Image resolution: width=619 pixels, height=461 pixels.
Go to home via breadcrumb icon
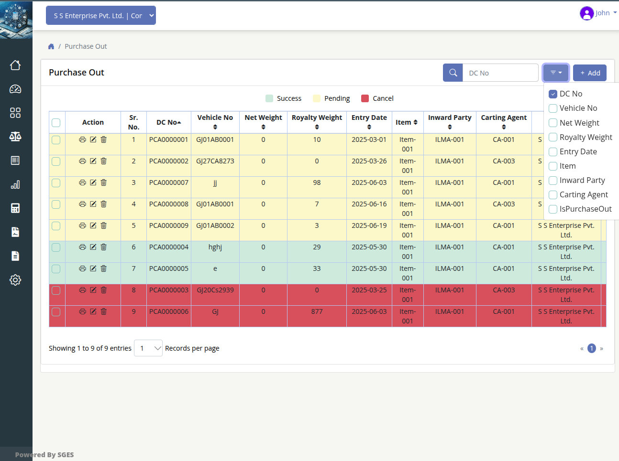click(51, 46)
